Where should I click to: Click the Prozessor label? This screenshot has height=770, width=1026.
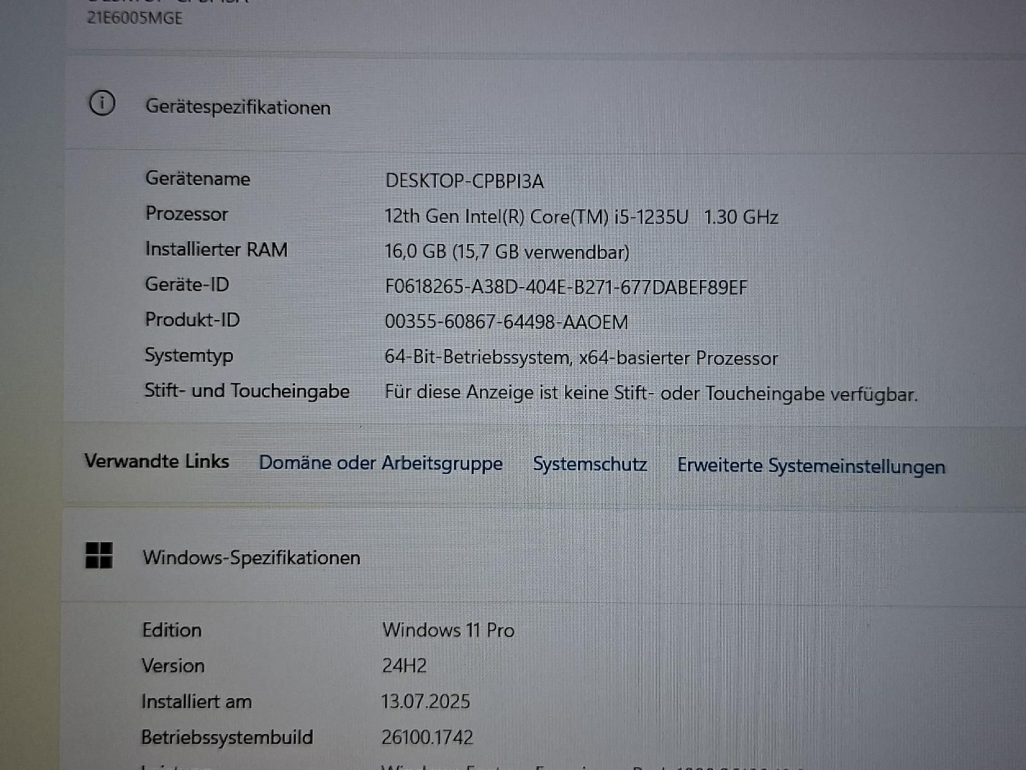[187, 214]
